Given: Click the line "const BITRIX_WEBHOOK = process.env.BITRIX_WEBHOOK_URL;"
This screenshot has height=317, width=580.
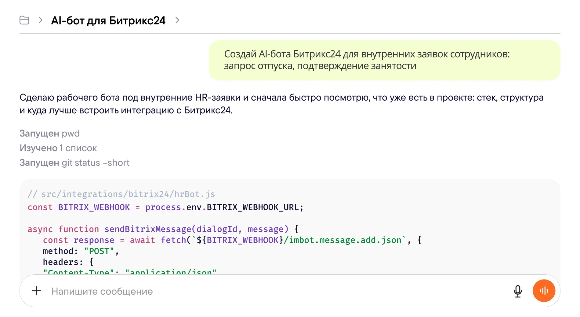Looking at the screenshot, I should point(165,207).
